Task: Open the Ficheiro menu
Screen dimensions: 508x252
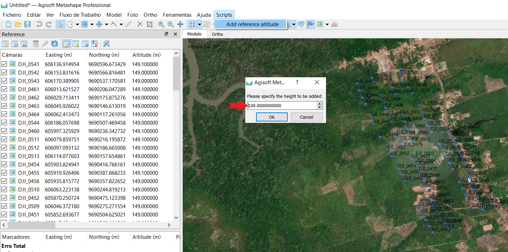Action: tap(12, 15)
